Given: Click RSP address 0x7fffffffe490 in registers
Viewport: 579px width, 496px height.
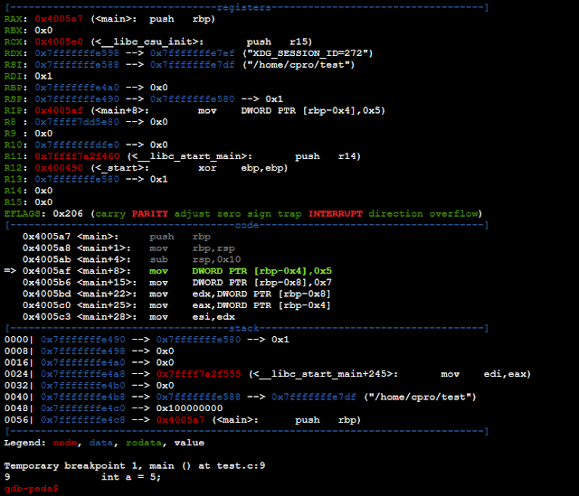Looking at the screenshot, I should coord(77,98).
